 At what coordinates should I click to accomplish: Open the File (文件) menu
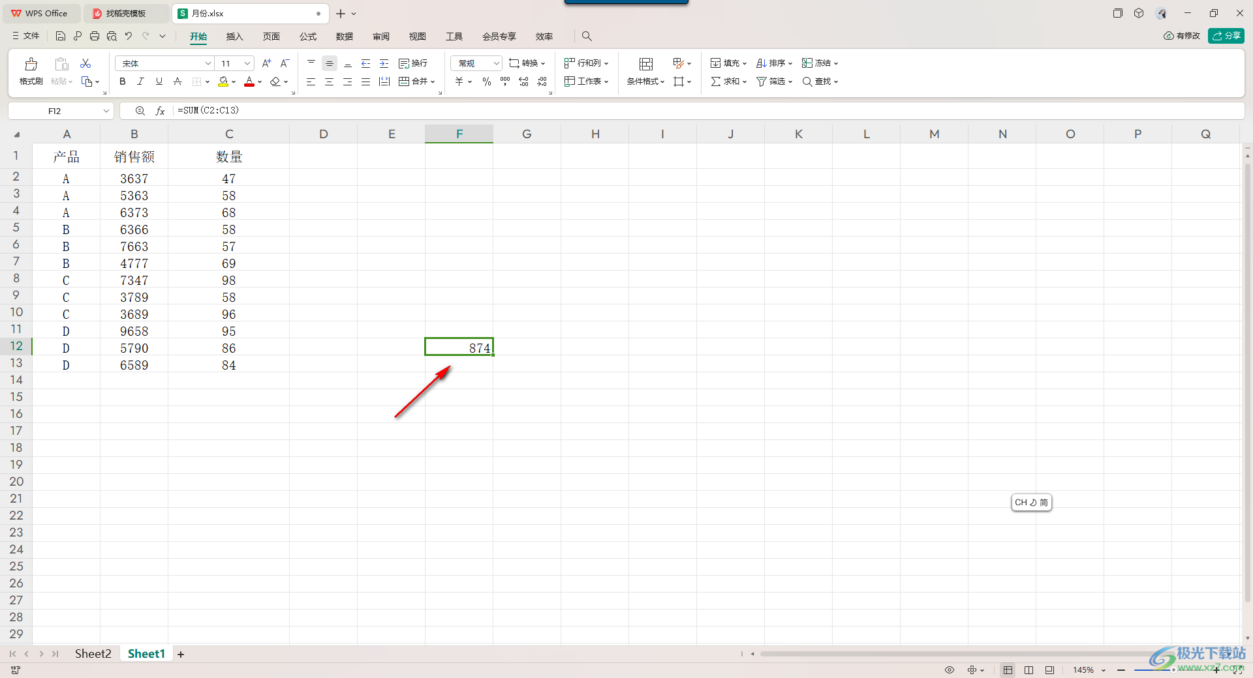click(26, 36)
